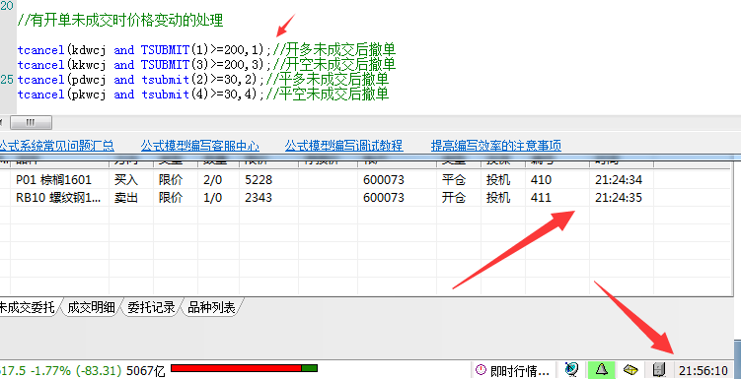Click the limit price 5228 cell

tap(269, 179)
